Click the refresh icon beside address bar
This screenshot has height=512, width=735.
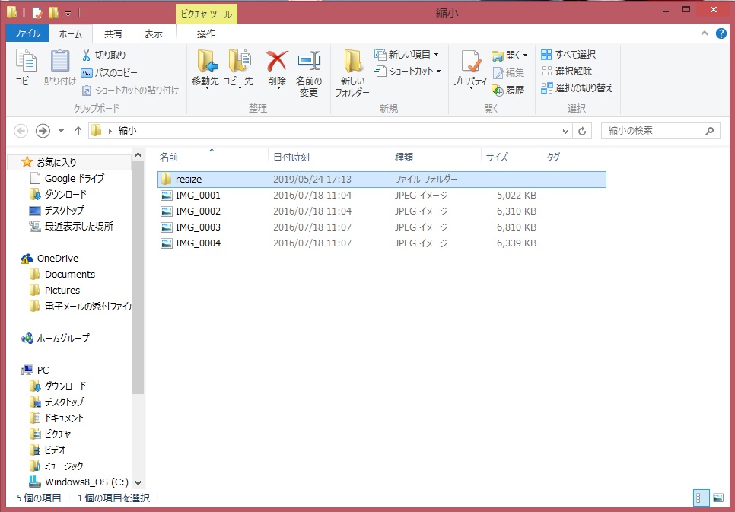[583, 131]
